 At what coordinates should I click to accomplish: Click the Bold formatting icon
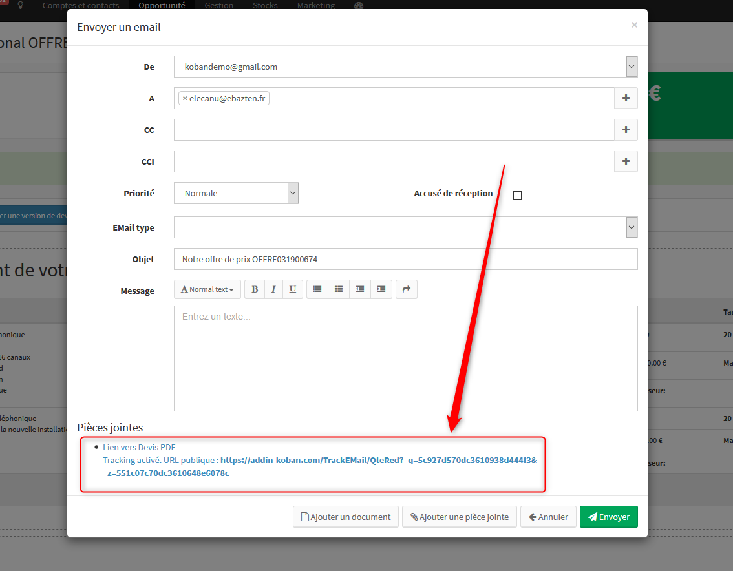(255, 289)
